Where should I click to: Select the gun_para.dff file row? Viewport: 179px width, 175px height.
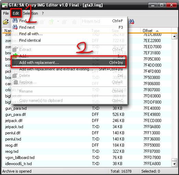pos(87,115)
